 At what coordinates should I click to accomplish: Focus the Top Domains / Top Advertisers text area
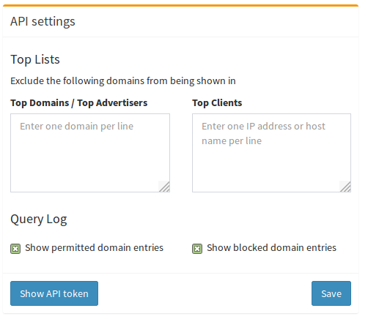90,153
